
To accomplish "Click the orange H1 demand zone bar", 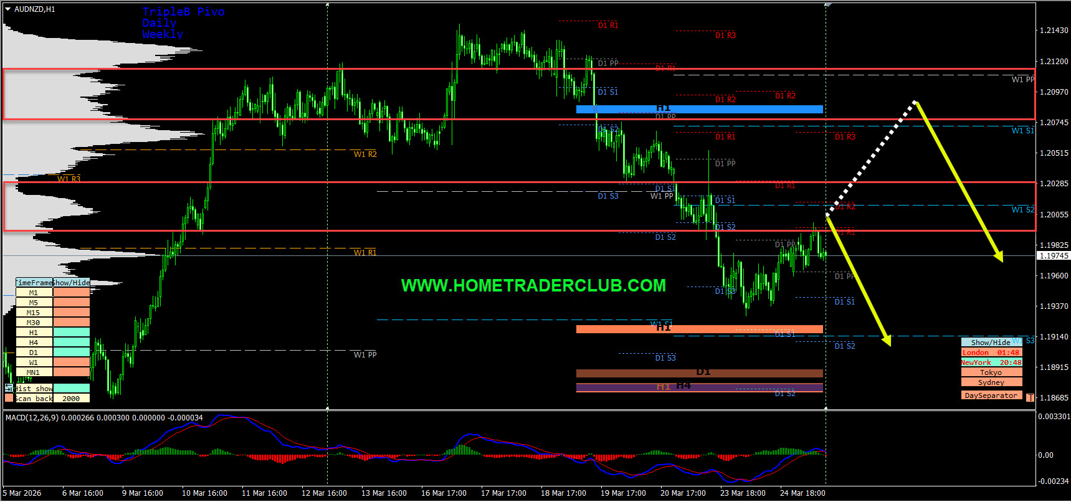I will pyautogui.click(x=699, y=329).
